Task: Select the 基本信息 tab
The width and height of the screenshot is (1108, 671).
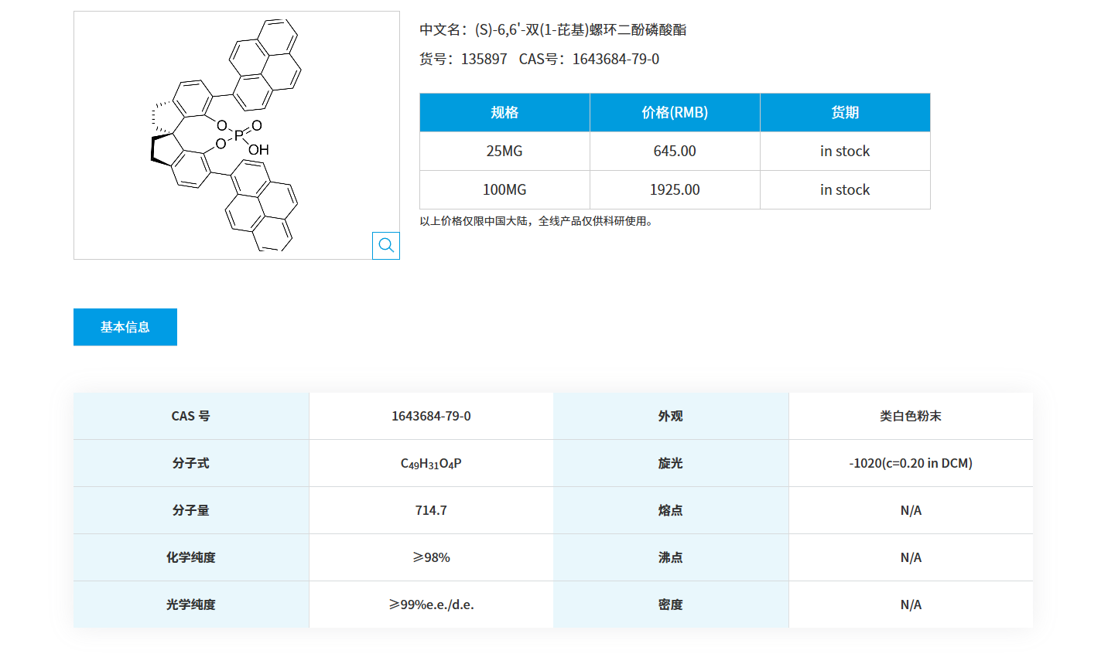Action: coord(125,327)
